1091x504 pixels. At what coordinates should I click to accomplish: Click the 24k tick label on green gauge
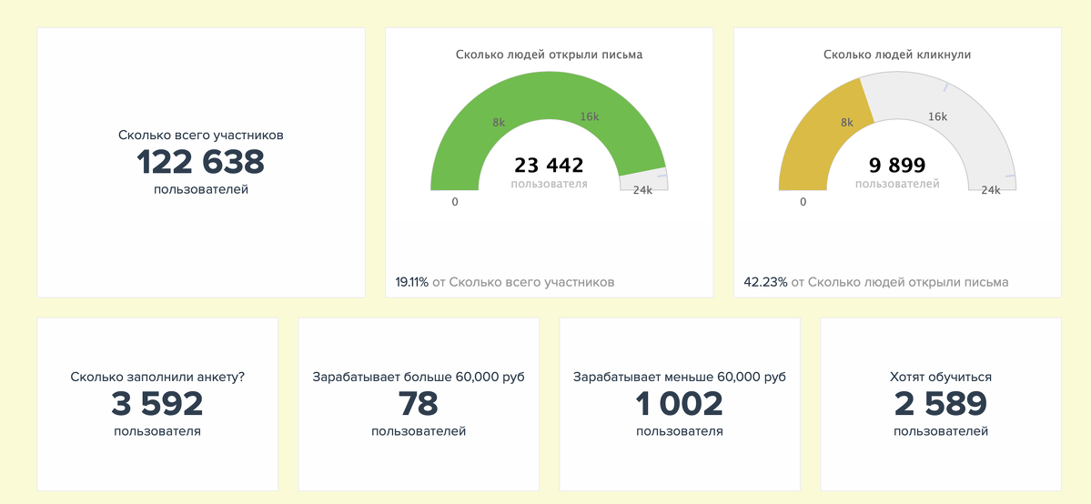tap(642, 190)
